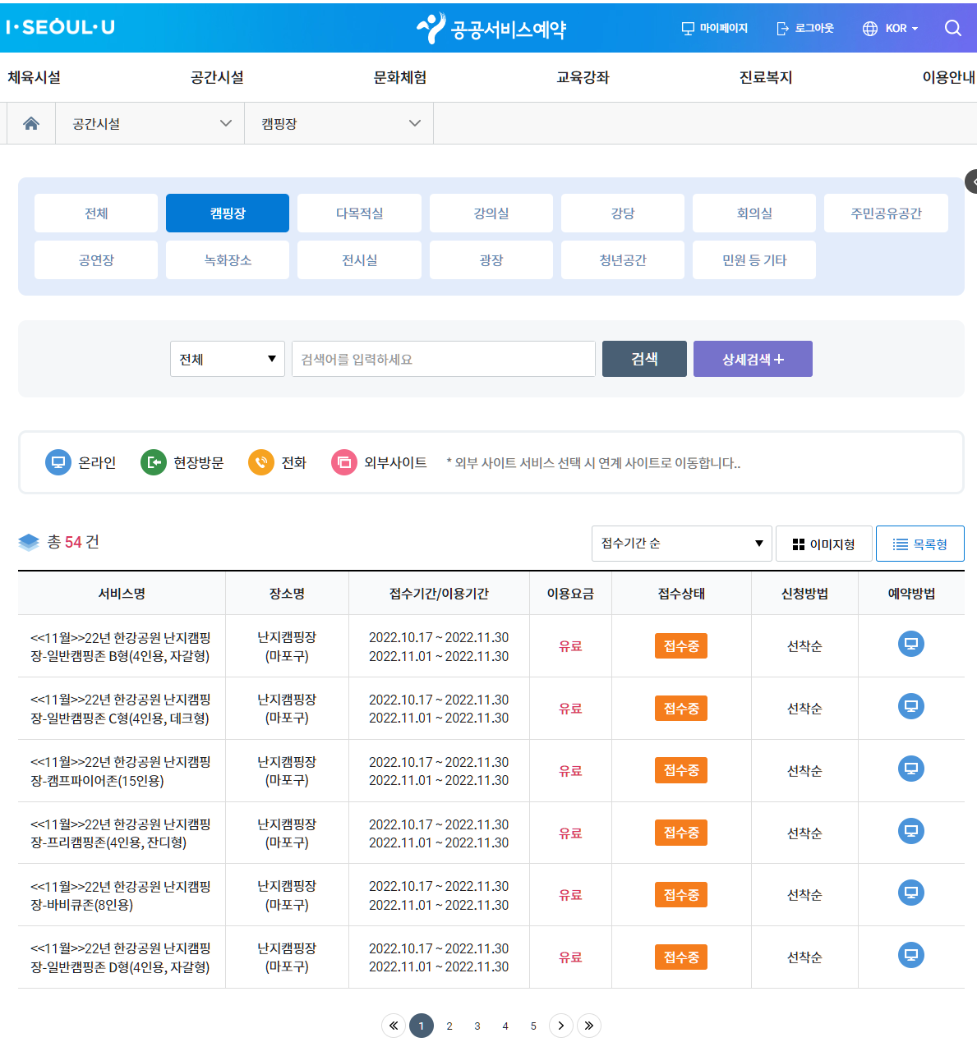977x1042 pixels.
Task: Select the 주민공유공간 category filter
Action: [x=886, y=213]
